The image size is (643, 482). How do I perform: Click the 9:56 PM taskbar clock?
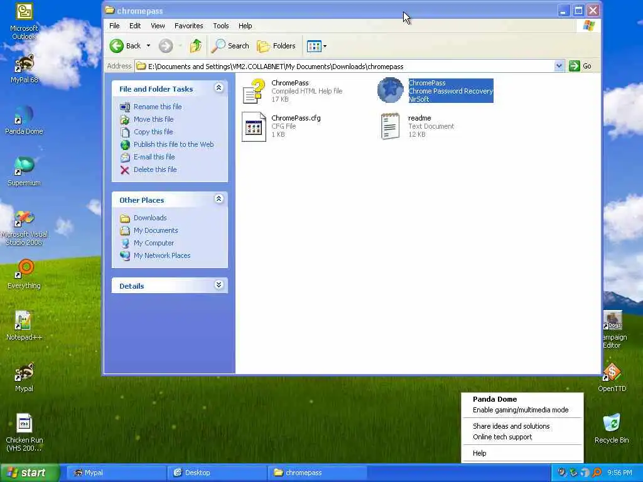(620, 473)
